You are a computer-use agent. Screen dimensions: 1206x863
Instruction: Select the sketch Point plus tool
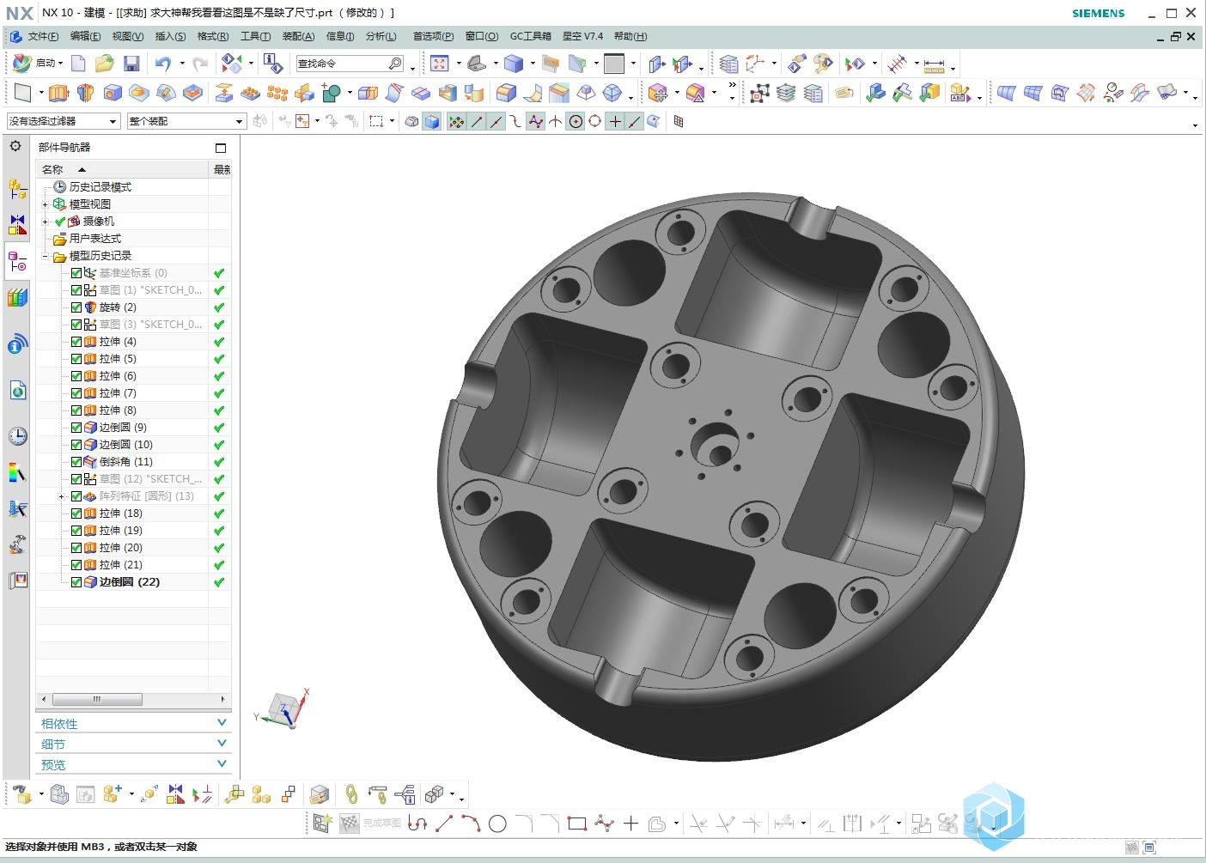[630, 823]
